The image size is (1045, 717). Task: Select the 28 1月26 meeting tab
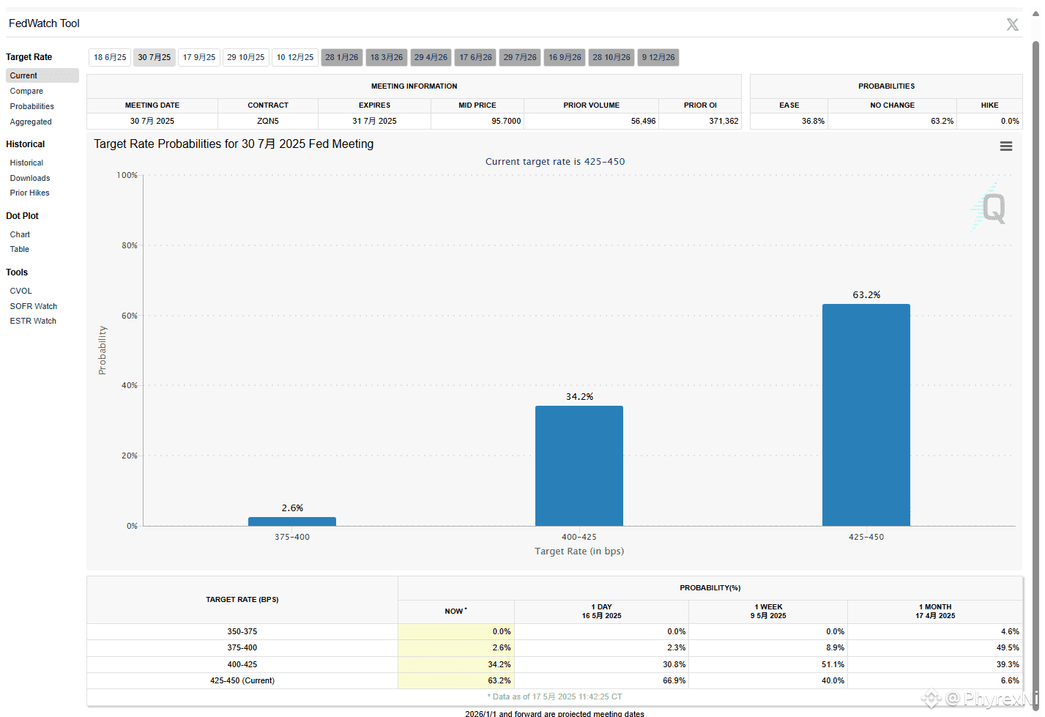(x=342, y=57)
